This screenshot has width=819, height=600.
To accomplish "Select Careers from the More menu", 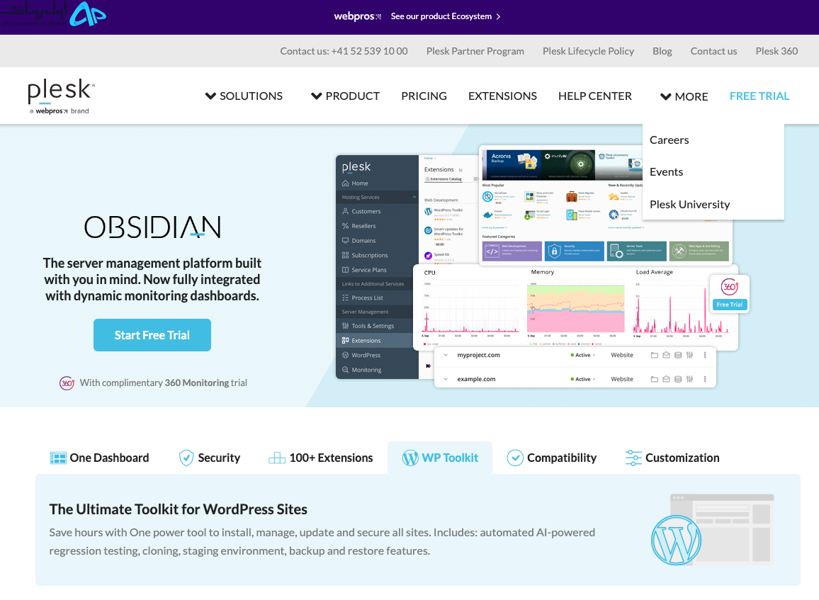I will (x=669, y=140).
